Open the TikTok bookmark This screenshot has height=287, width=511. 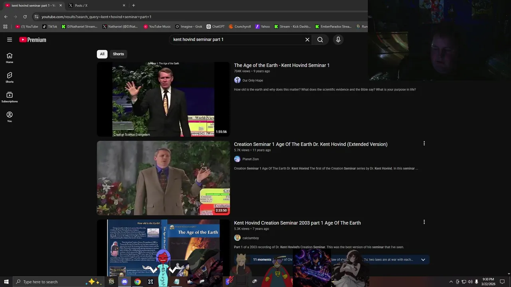click(50, 27)
